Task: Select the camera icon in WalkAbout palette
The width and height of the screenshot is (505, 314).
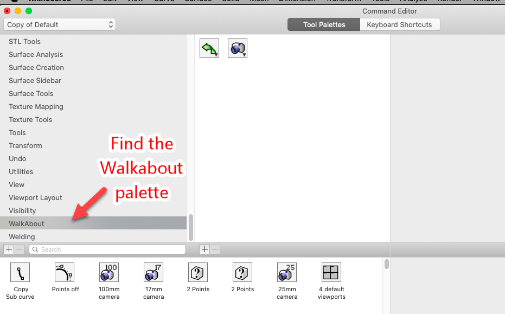Action: [238, 48]
